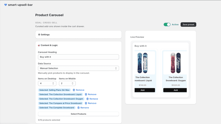Click the Content & Logic section icon
Screen dimensions: 221x124
point(39,45)
